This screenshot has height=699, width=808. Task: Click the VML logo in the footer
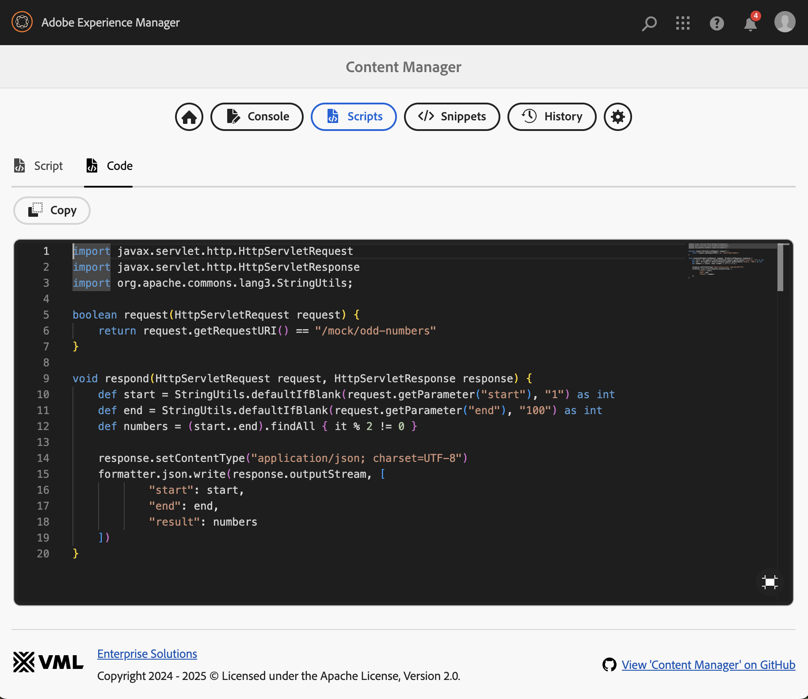[48, 662]
